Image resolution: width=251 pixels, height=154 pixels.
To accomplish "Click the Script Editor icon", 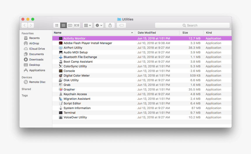I will click(61, 103).
